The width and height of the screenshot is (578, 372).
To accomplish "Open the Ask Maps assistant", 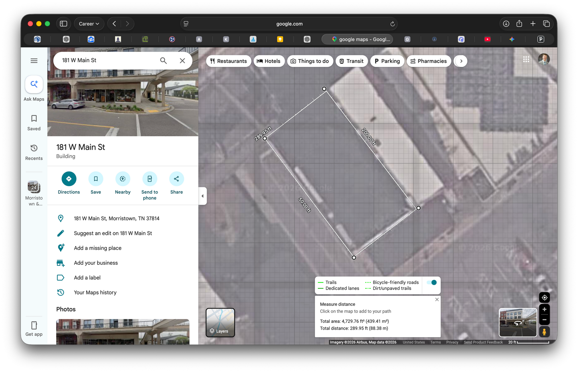I will click(34, 84).
